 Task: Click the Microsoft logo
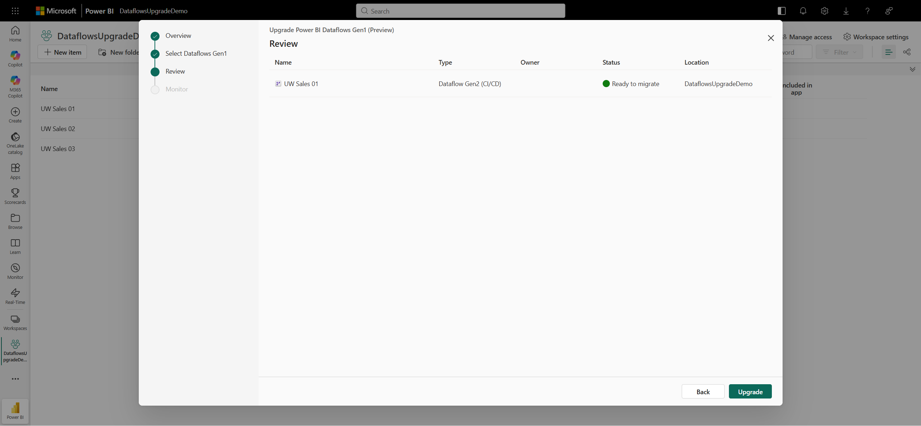pyautogui.click(x=56, y=11)
